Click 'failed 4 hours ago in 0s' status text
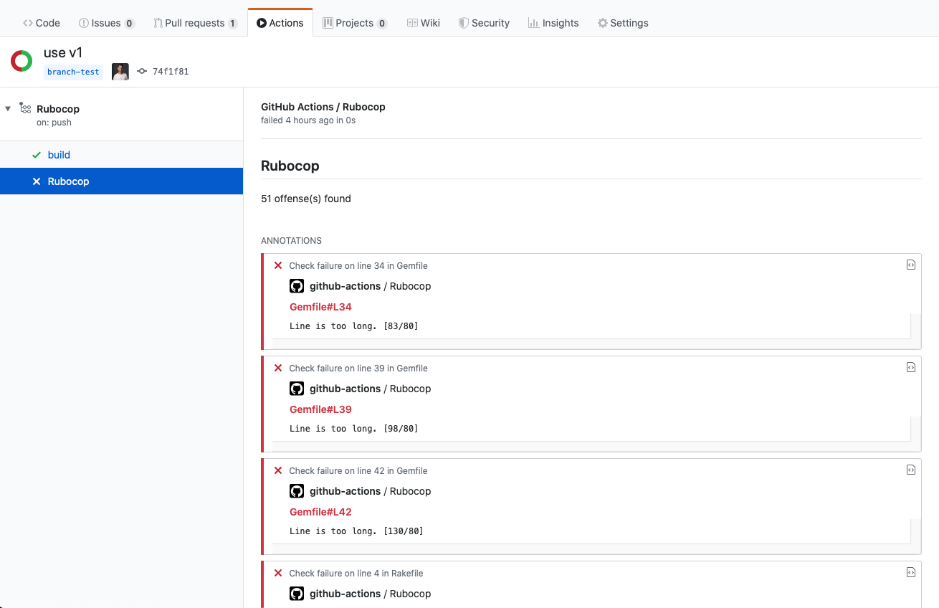Image resolution: width=939 pixels, height=608 pixels. 308,120
